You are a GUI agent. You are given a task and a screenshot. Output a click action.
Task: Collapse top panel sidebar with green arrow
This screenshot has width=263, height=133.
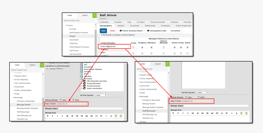[x=94, y=15]
